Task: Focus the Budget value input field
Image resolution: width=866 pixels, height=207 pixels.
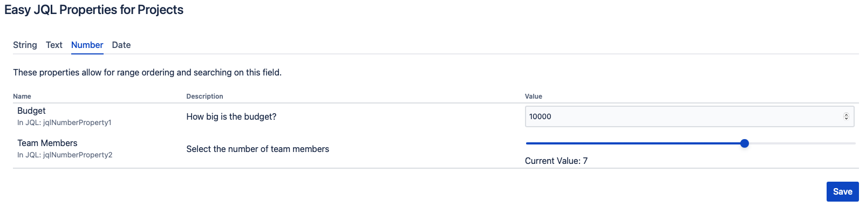Action: (x=689, y=116)
